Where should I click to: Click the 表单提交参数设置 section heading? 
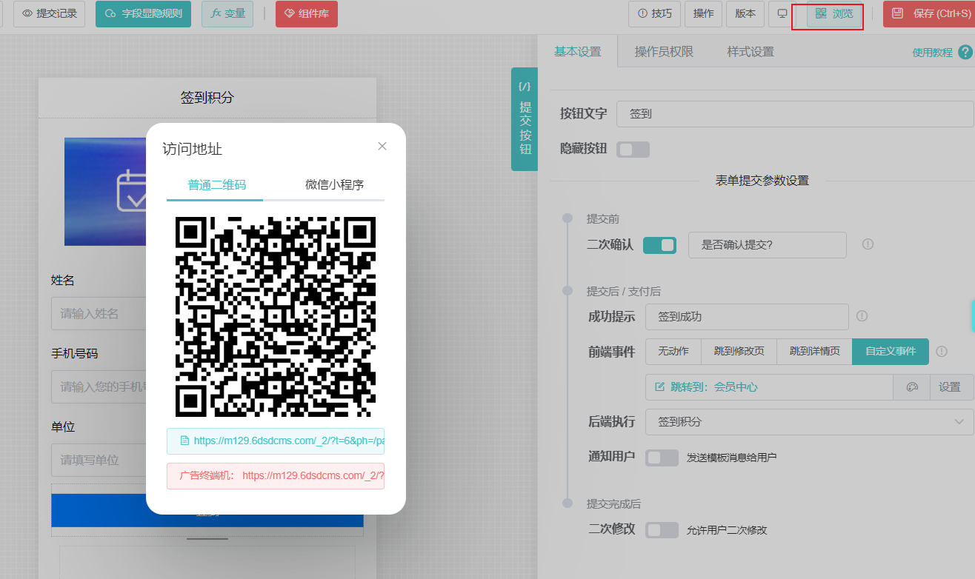[762, 180]
